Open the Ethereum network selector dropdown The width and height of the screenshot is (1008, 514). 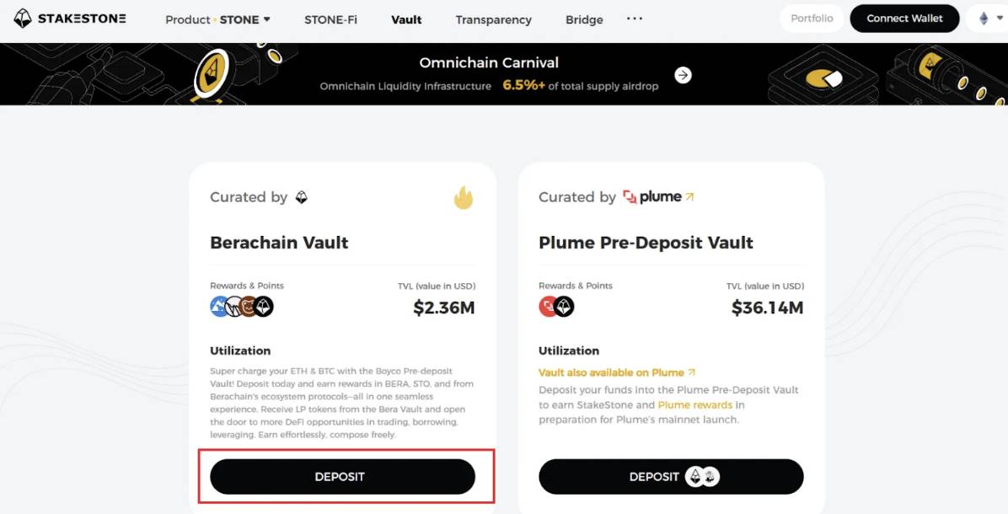pyautogui.click(x=987, y=19)
